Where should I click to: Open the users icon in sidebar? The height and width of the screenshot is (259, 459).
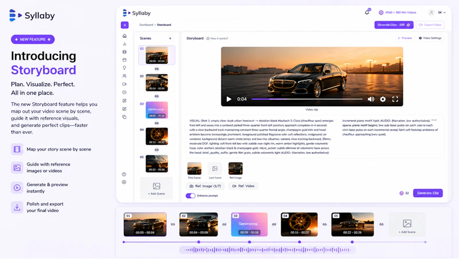[x=125, y=76]
